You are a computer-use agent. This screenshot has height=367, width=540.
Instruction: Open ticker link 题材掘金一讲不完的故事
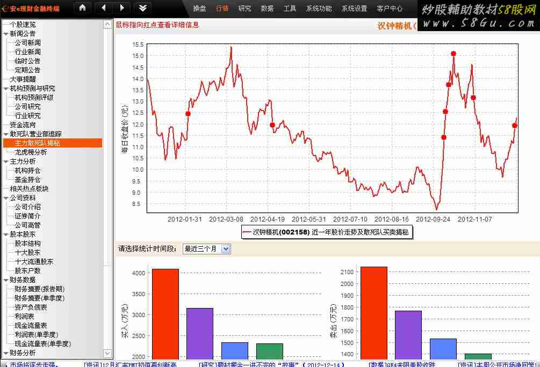(x=271, y=364)
